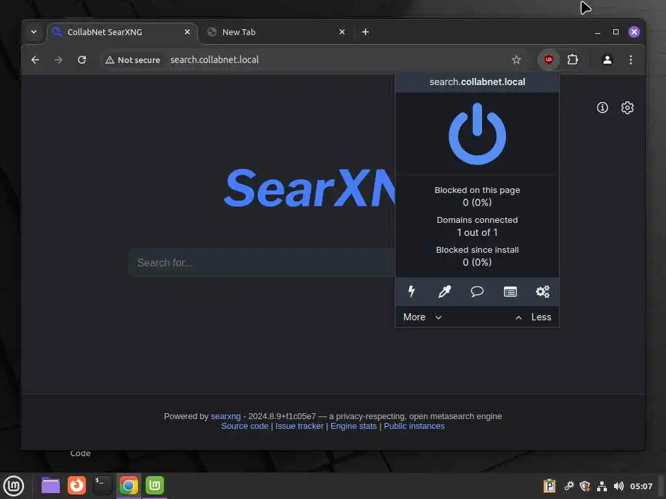Image resolution: width=666 pixels, height=499 pixels.
Task: Open the volume tray icon
Action: point(619,486)
